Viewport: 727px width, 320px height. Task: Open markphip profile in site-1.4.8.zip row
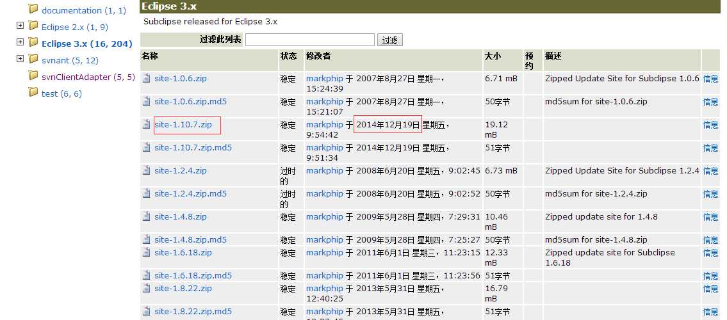coord(325,217)
